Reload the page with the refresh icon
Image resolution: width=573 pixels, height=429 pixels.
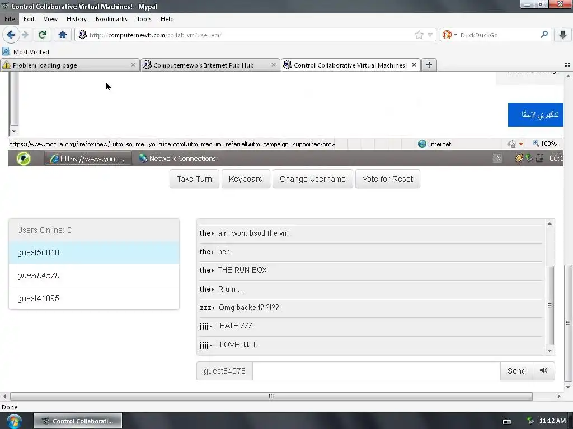[x=42, y=35]
